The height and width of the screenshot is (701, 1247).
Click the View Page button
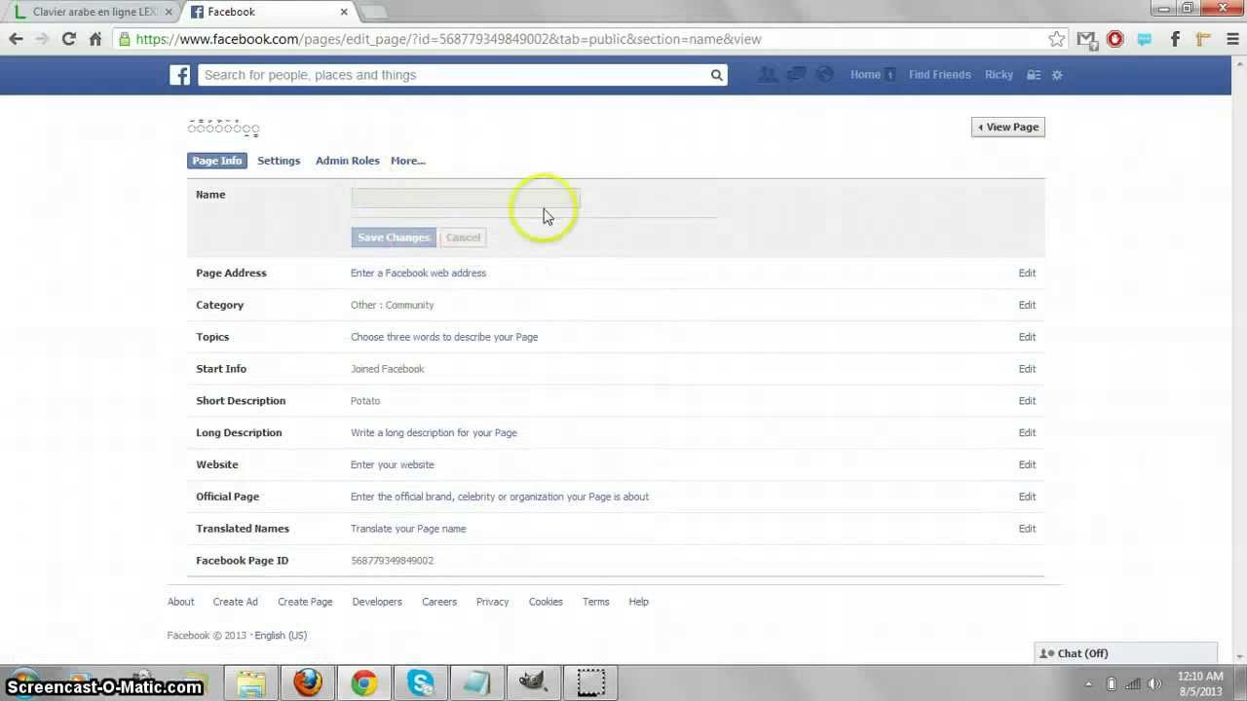coord(1008,127)
